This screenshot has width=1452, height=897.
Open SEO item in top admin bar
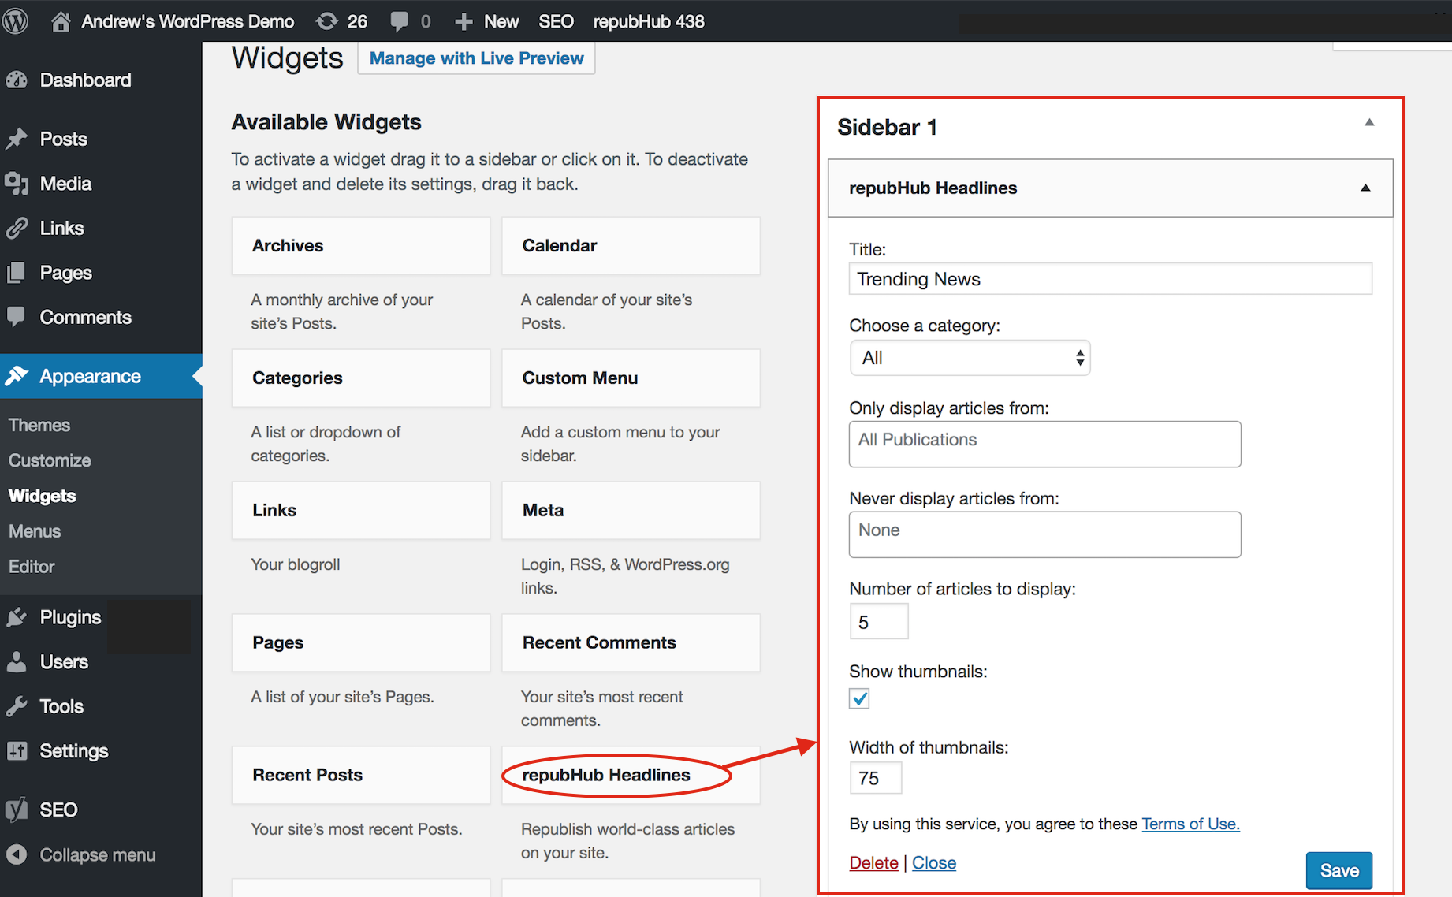coord(556,21)
